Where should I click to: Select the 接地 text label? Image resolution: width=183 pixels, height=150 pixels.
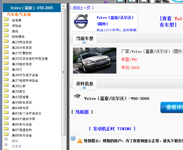(15, 31)
